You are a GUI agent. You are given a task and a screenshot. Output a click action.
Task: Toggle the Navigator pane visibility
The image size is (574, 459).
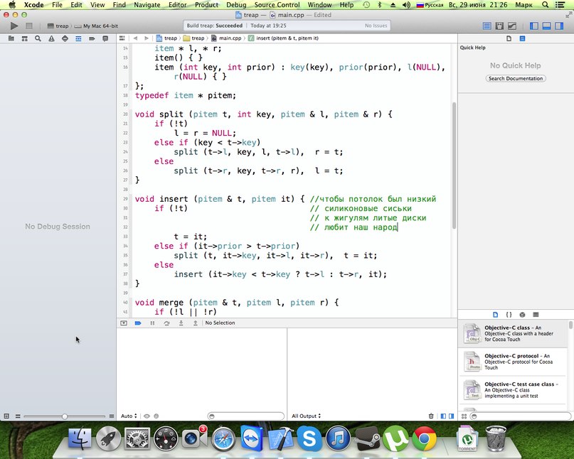(534, 26)
